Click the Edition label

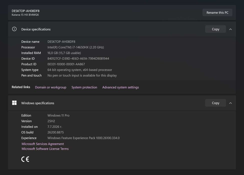pos(26,115)
